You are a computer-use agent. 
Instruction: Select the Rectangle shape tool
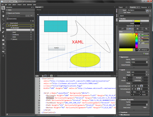3,40
